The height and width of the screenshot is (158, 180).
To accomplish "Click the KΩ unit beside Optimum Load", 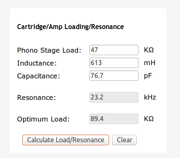I will click(149, 119).
